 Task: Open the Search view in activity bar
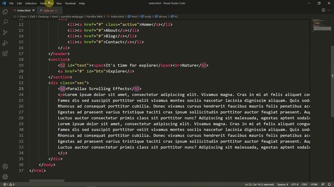(x=5, y=22)
